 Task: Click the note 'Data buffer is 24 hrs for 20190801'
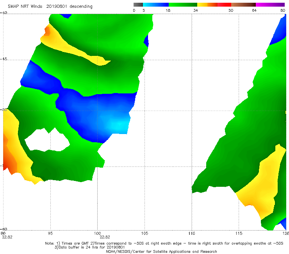click(91, 247)
